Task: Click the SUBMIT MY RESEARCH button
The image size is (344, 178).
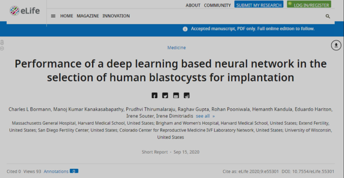Action: (259, 4)
